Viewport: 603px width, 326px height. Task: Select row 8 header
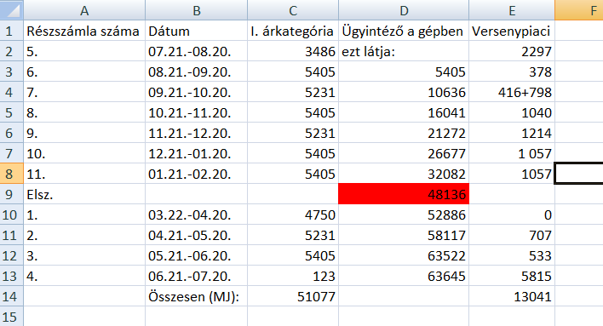point(12,174)
